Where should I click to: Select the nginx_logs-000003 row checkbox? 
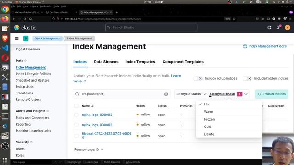coord(76,115)
